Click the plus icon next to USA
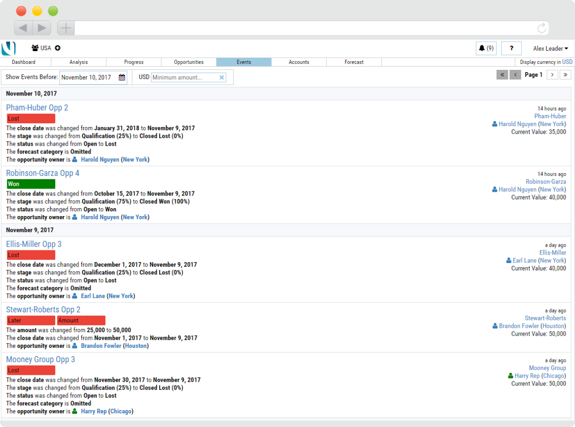The image size is (575, 427). point(57,48)
